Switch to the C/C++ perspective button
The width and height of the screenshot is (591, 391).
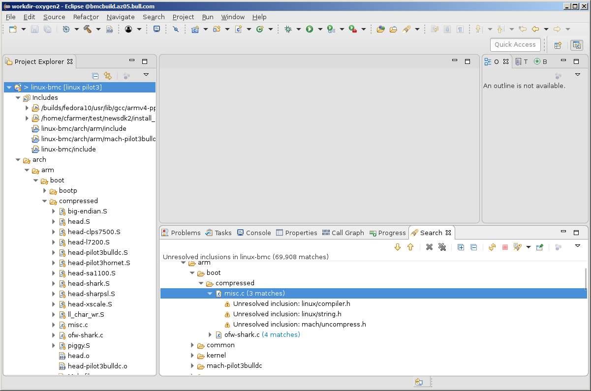pos(576,45)
